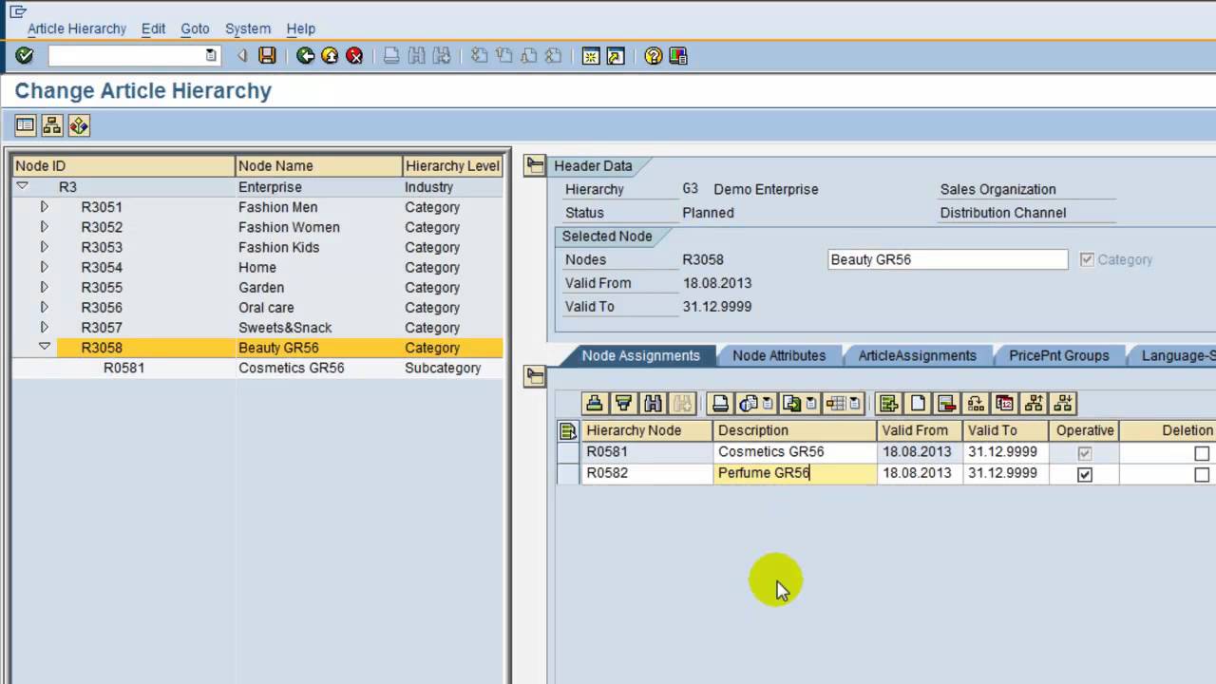Click the Print icon in grid toolbar
The image size is (1216, 684).
coord(720,404)
